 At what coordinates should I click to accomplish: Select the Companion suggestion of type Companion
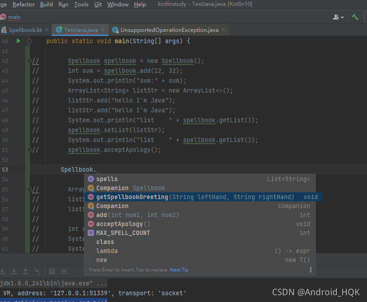point(200,206)
